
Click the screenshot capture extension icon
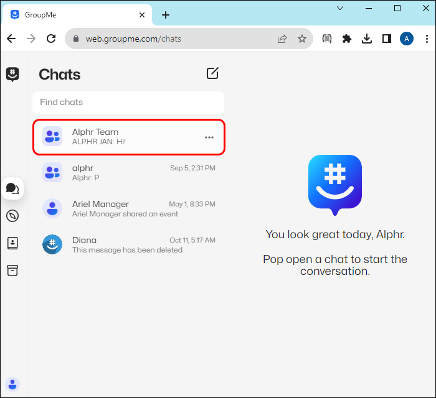(327, 39)
